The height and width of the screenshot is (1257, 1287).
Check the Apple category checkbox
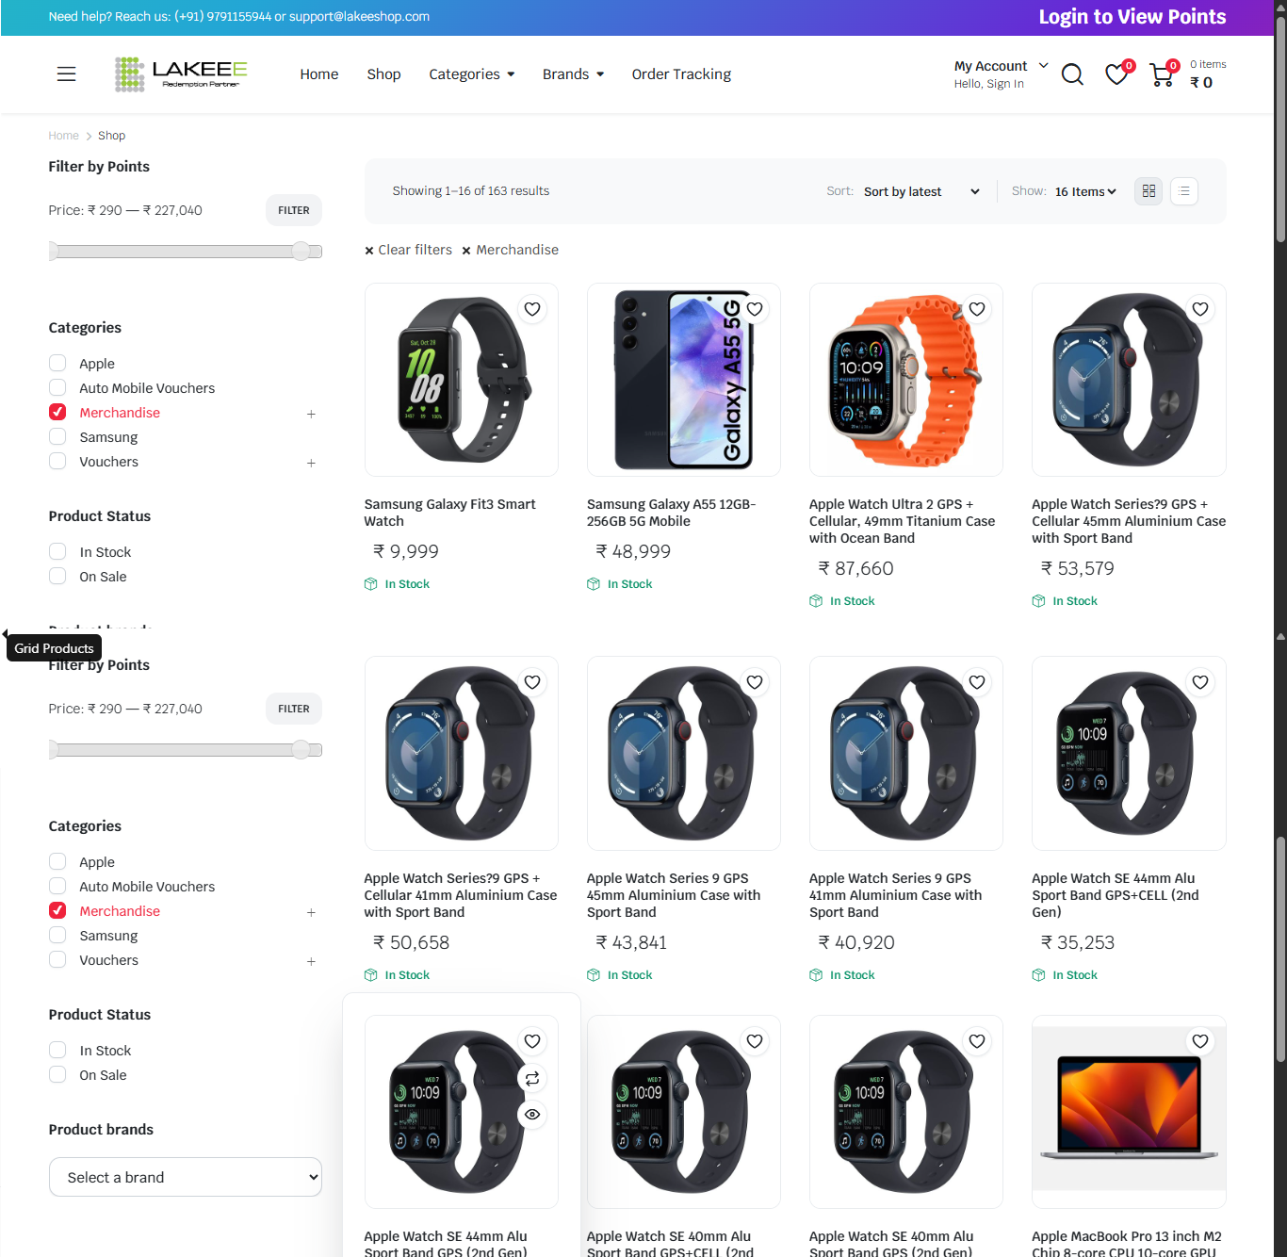coord(57,364)
